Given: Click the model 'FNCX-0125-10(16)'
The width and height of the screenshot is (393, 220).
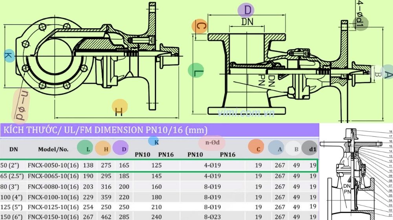Looking at the screenshot, I should coord(53,207).
